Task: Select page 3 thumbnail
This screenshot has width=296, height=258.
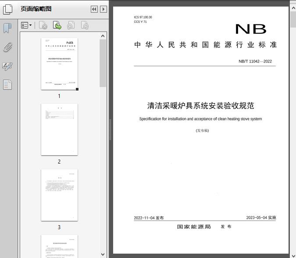Action: (x=59, y=195)
